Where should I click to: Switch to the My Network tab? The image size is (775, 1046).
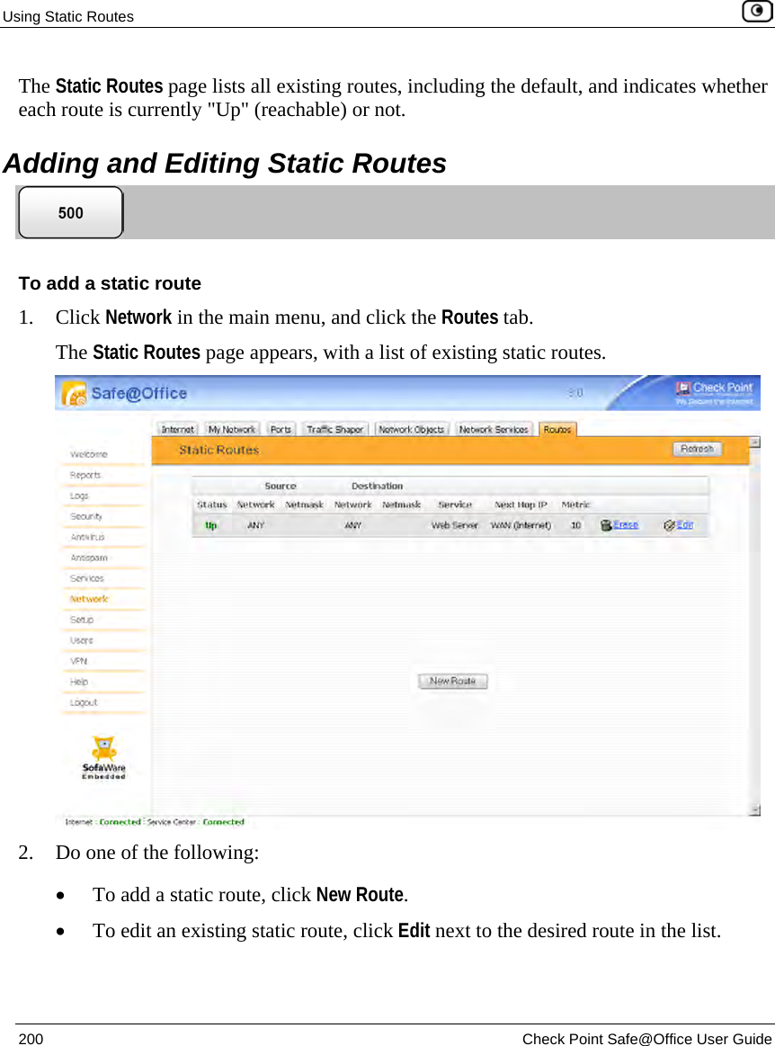pyautogui.click(x=231, y=430)
